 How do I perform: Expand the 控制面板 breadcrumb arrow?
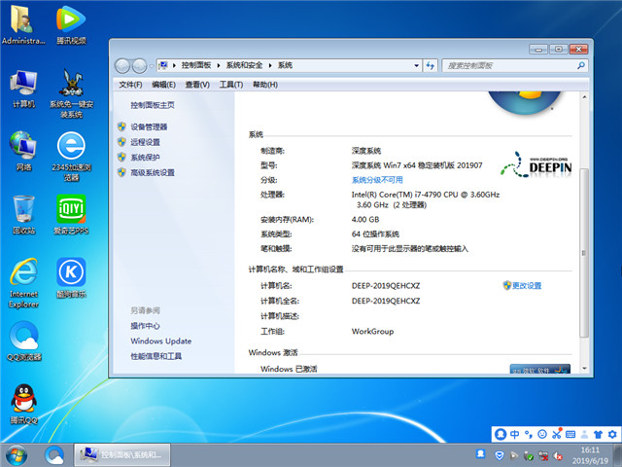tap(219, 65)
